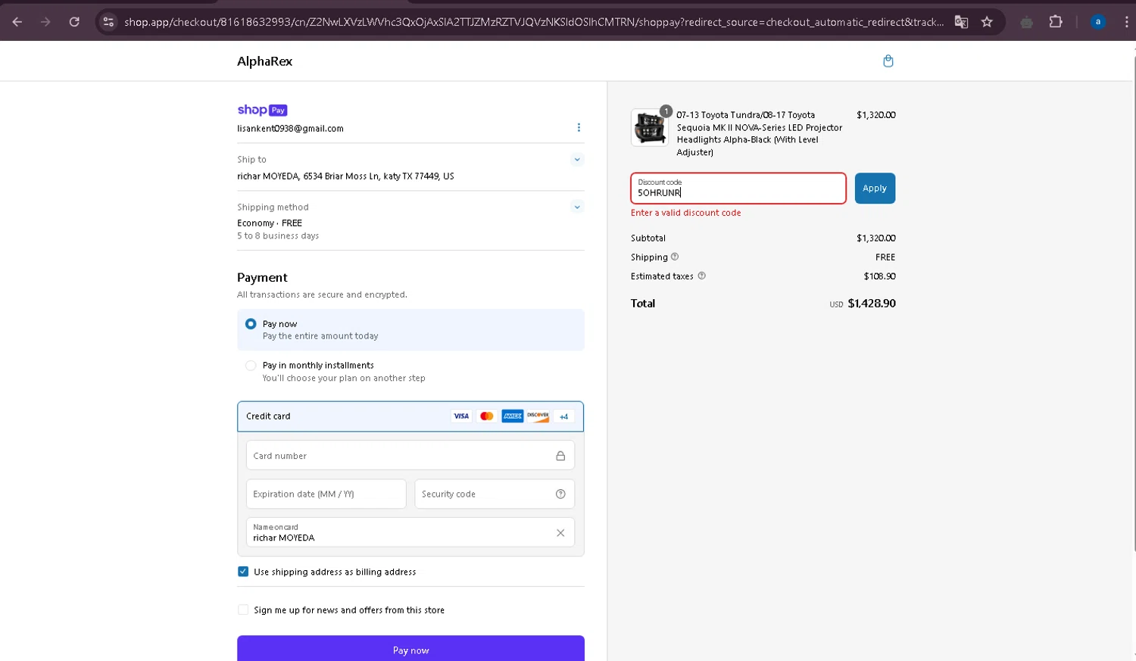Open the Chrome three-dot menu

tap(1126, 22)
